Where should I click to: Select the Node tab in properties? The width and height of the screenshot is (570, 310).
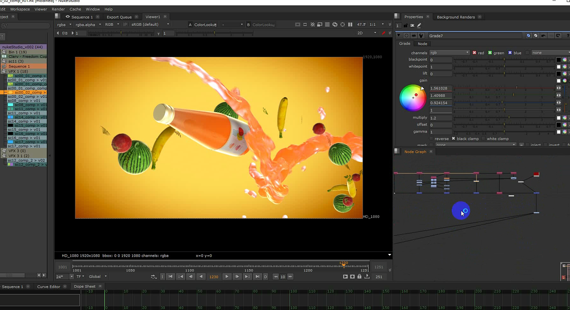tap(422, 44)
